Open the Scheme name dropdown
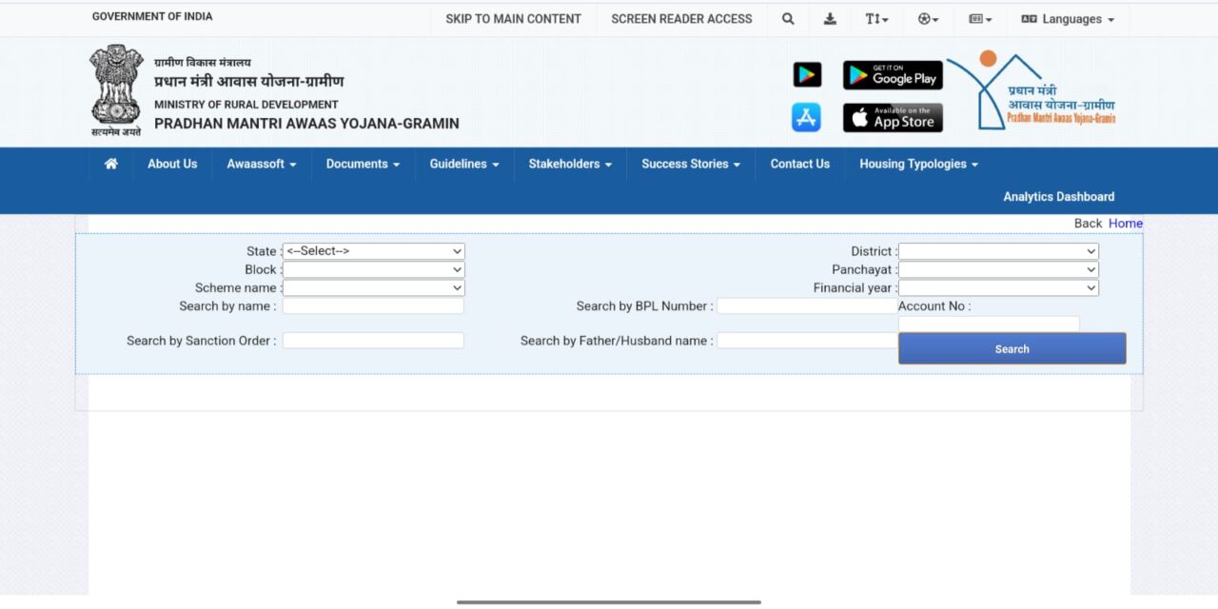The width and height of the screenshot is (1218, 609). point(373,287)
